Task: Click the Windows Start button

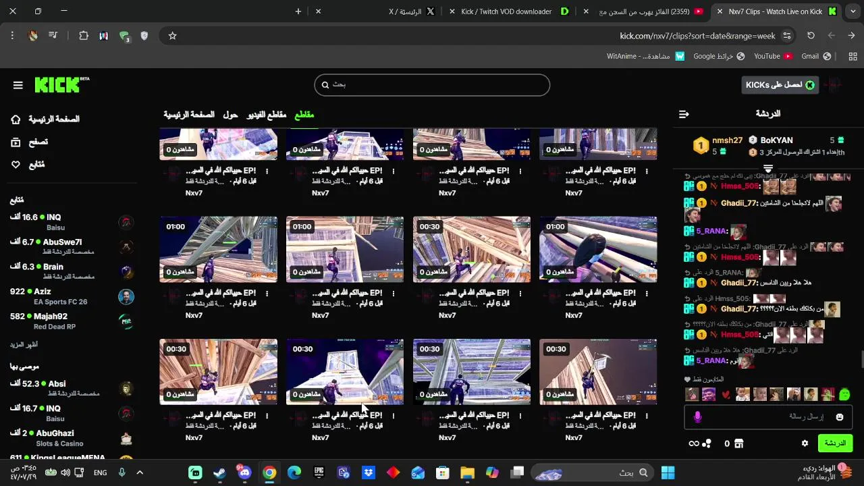Action: [668, 473]
